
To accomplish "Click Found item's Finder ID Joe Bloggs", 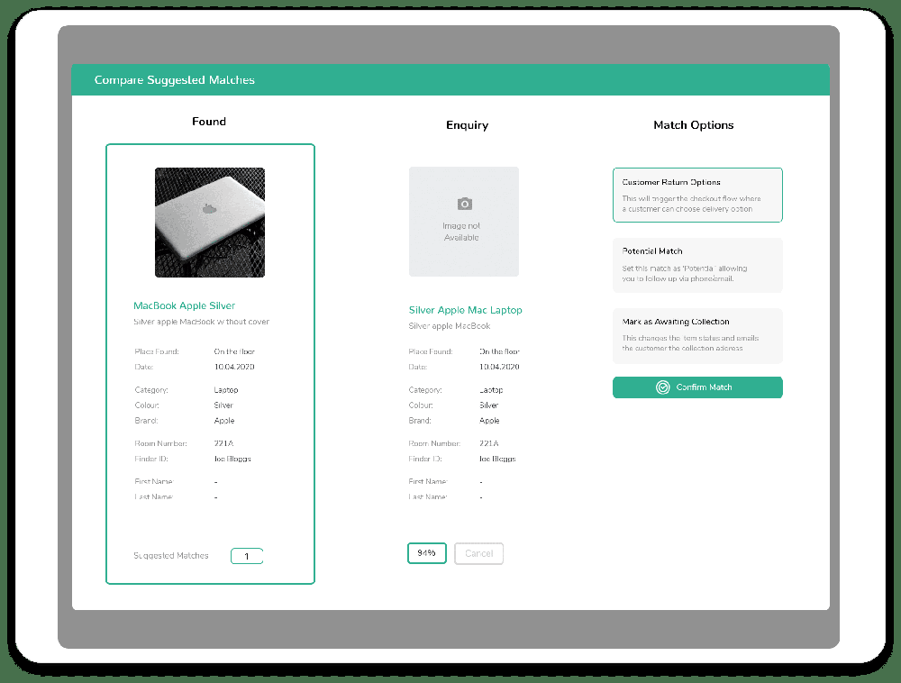I will coord(232,459).
